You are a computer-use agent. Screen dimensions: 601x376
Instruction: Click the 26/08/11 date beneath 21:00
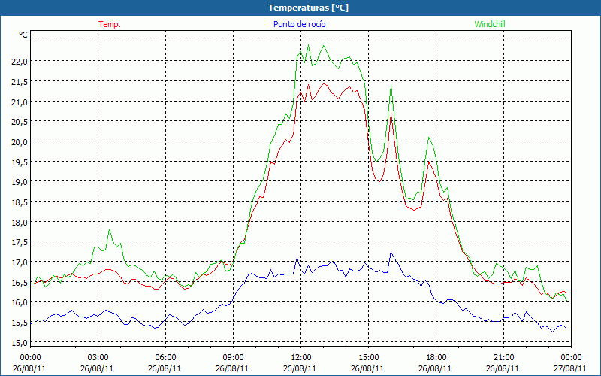coord(503,368)
